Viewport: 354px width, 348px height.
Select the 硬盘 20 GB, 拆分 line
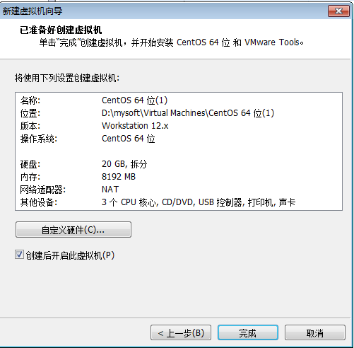point(179,164)
